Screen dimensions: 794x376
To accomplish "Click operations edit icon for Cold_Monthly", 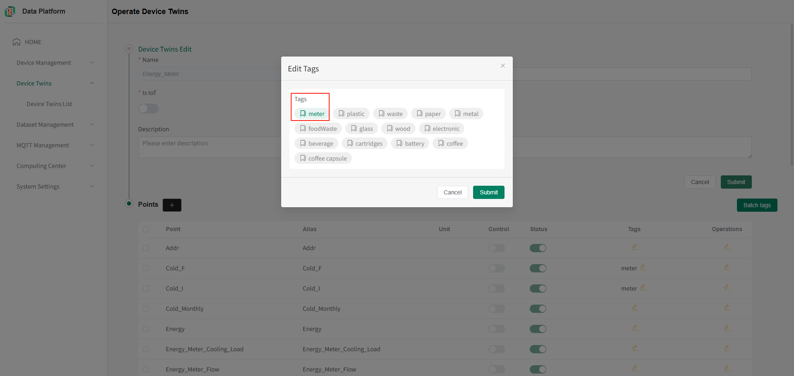I will click(x=727, y=308).
